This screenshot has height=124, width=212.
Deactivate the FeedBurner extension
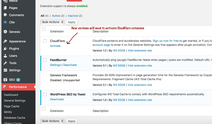point(70,65)
